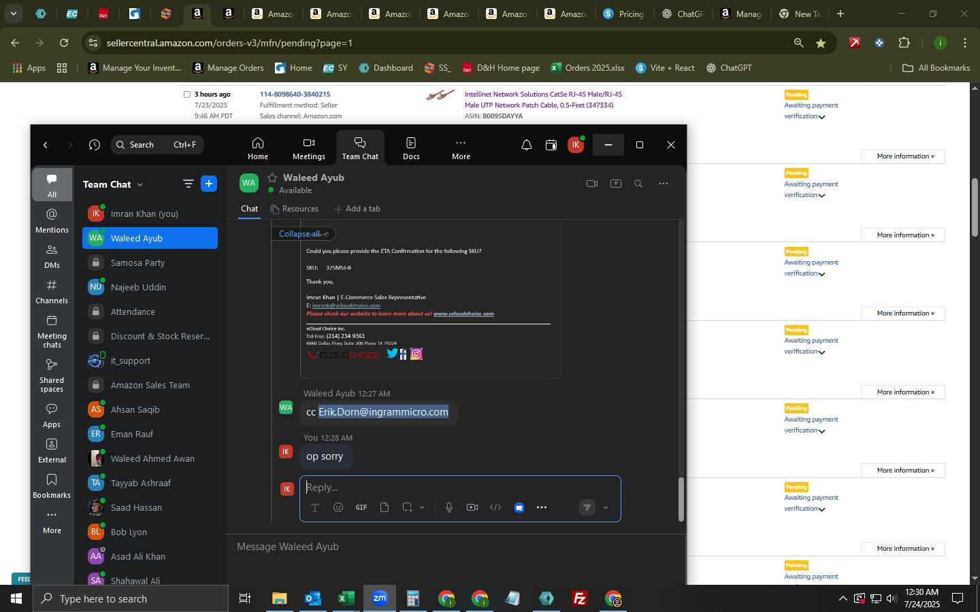The height and width of the screenshot is (612, 980).
Task: Start video call with Waleed Ayub
Action: 592,184
